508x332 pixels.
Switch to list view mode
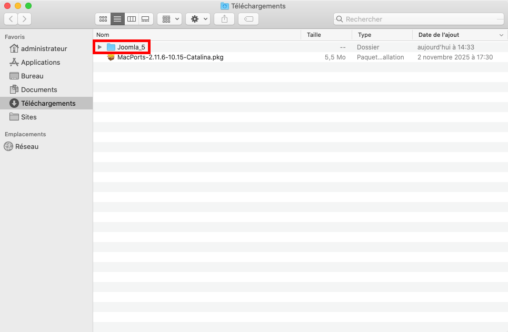[x=117, y=19]
